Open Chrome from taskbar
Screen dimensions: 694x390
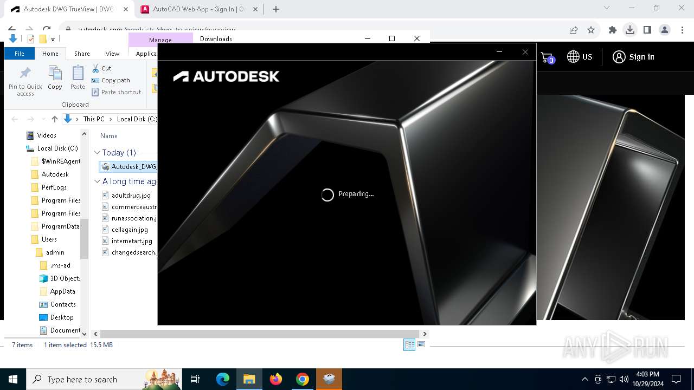[x=303, y=379]
